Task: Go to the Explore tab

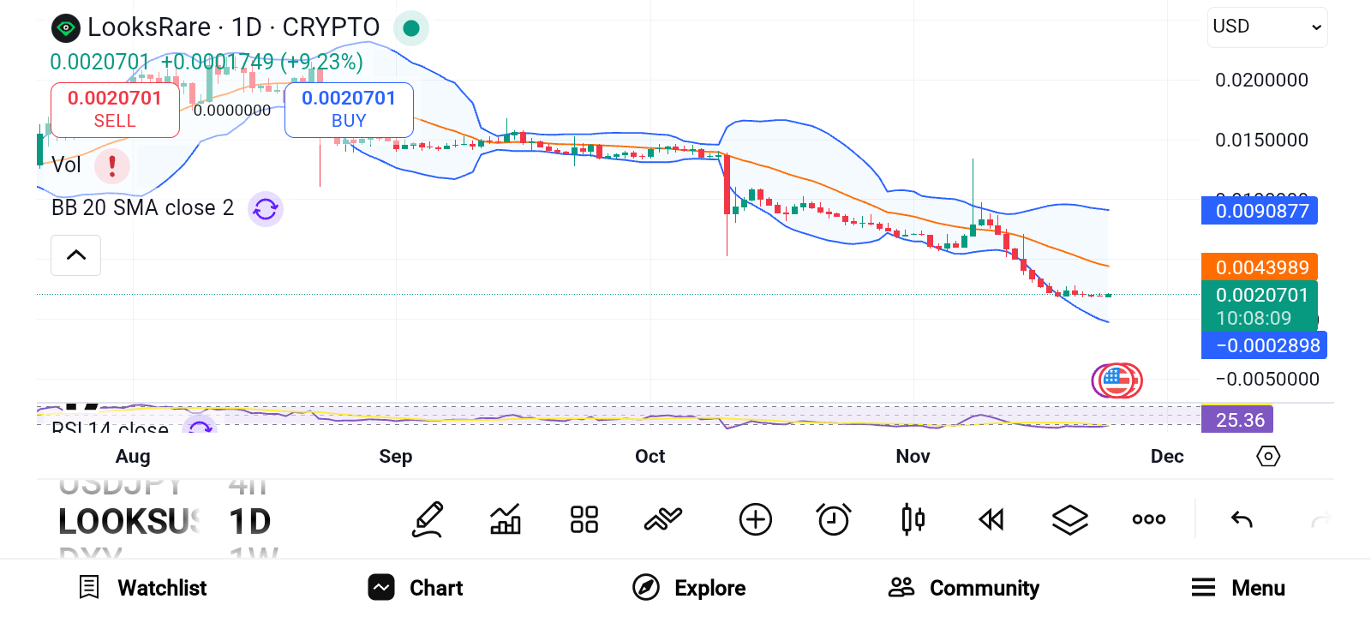Action: (689, 588)
